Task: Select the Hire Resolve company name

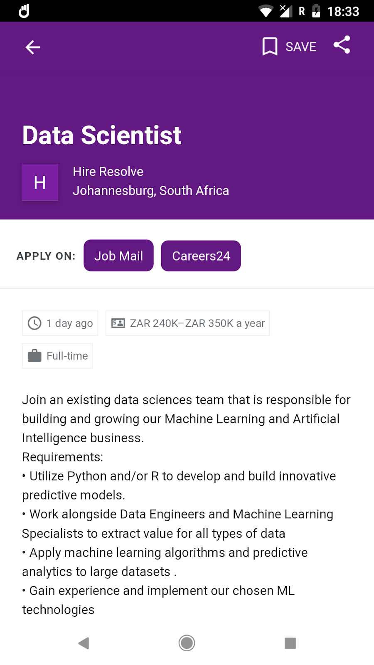Action: click(x=108, y=172)
